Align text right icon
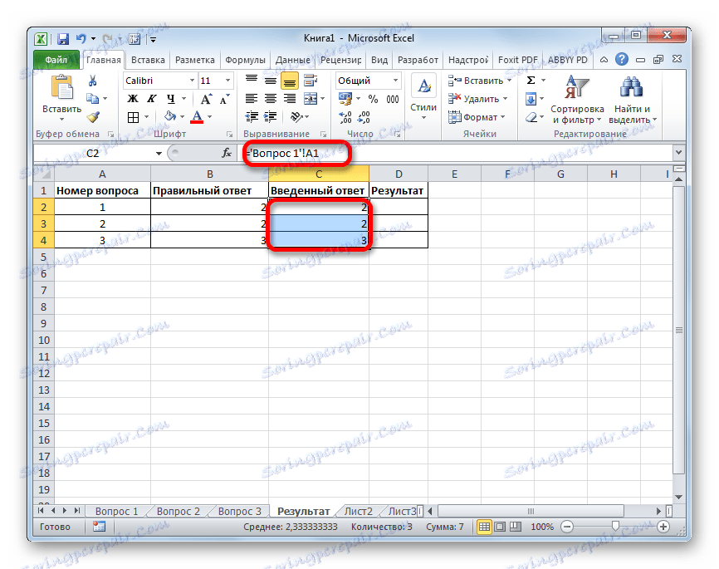 (x=290, y=99)
